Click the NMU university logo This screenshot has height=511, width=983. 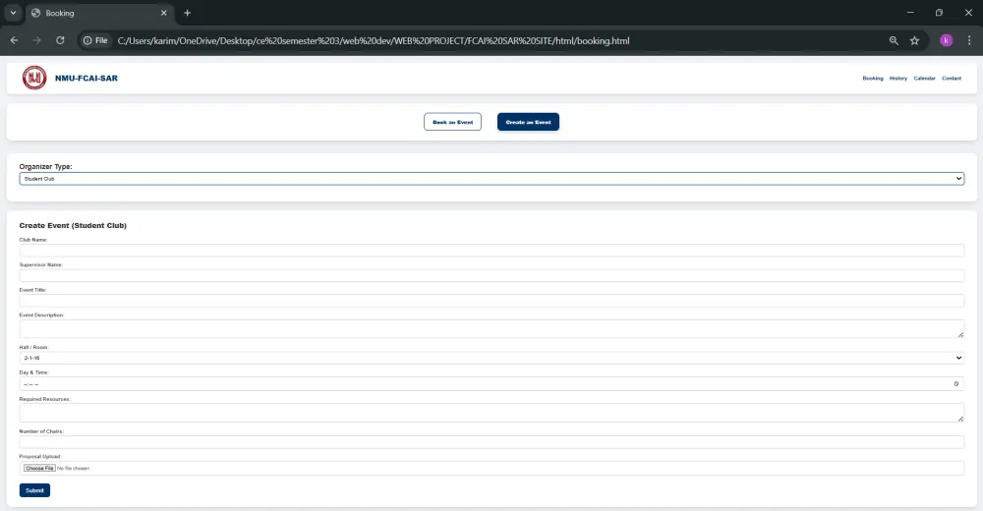[x=34, y=78]
